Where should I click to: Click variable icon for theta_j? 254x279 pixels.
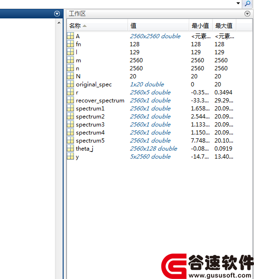click(x=70, y=148)
